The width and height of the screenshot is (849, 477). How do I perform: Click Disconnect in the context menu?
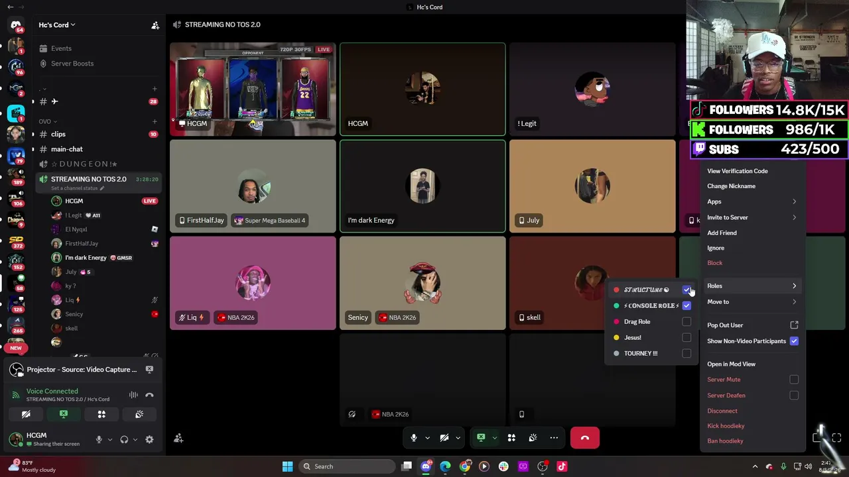(x=722, y=411)
